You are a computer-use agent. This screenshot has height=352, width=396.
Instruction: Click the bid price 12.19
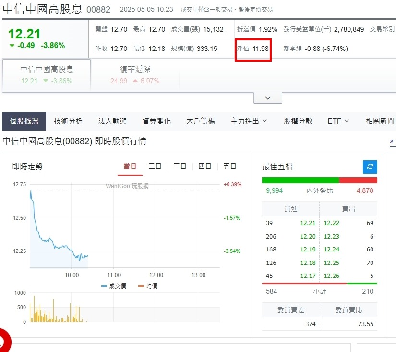click(308, 250)
